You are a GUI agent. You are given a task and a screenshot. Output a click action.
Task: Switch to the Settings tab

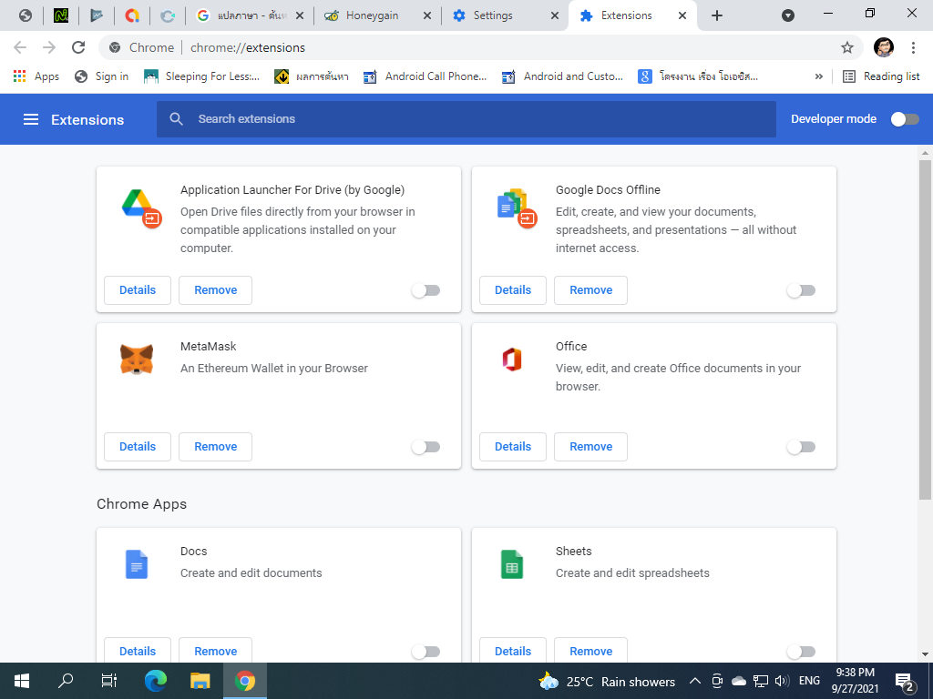(505, 15)
